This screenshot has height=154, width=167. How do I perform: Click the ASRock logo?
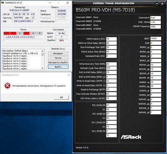(x=131, y=137)
